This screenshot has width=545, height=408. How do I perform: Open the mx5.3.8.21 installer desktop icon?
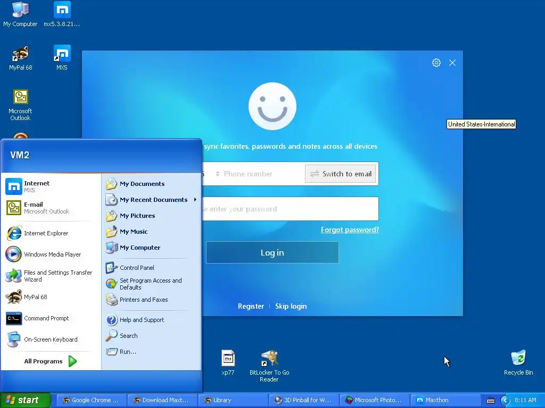pos(62,14)
